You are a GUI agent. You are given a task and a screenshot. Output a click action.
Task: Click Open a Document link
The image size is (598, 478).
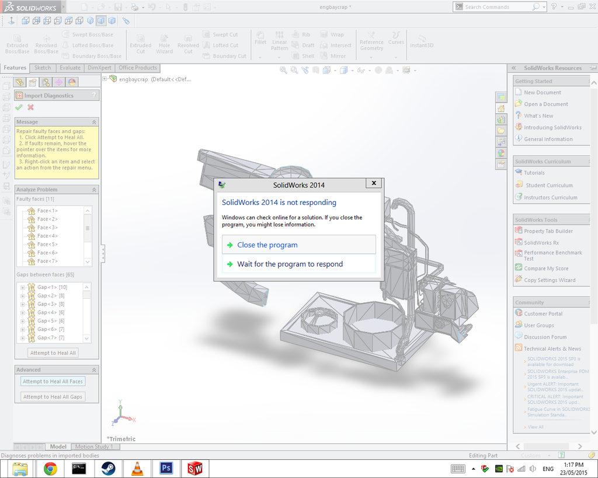click(x=541, y=104)
